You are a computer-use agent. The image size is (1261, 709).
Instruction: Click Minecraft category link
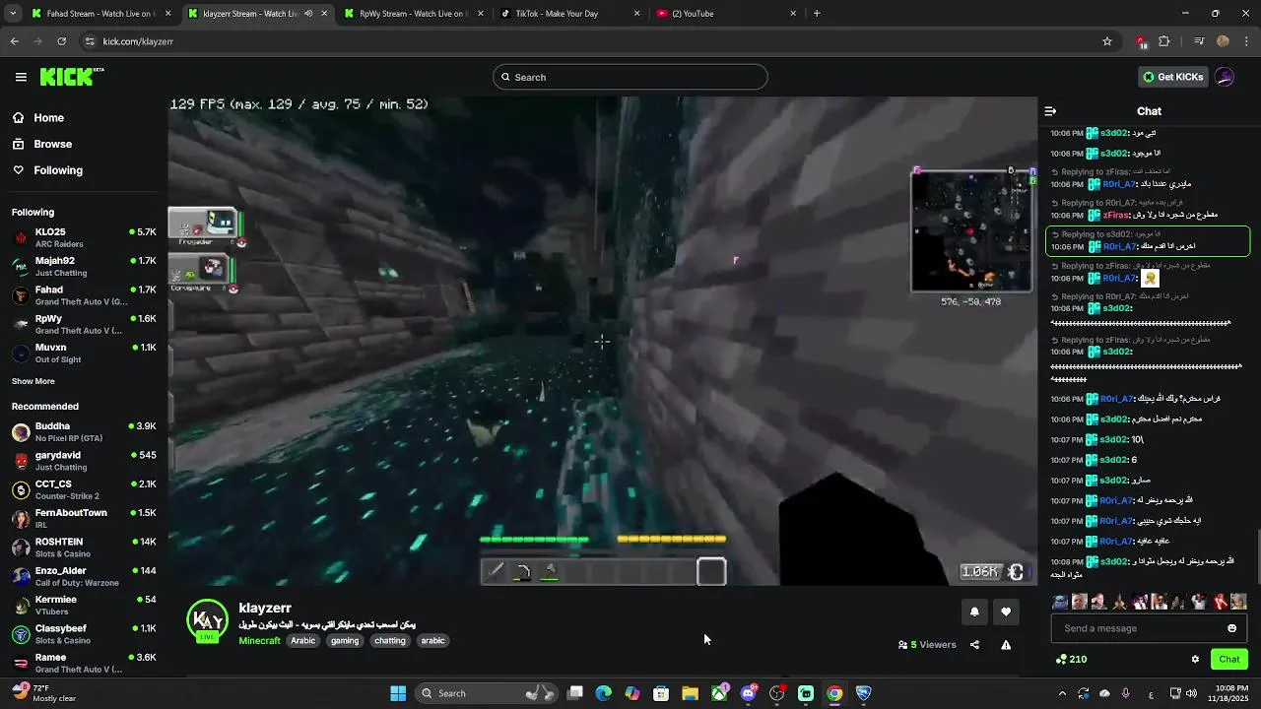pos(259,641)
